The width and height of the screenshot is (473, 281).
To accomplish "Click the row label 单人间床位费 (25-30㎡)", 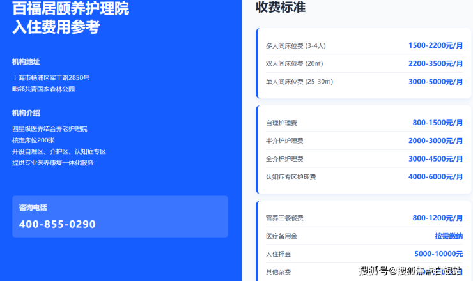I will [x=299, y=82].
